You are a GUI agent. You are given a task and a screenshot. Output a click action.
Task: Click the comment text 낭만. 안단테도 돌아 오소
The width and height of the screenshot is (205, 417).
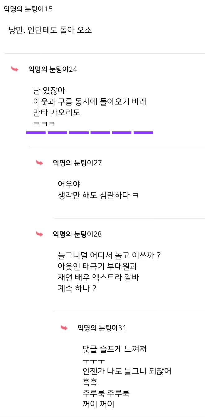50,30
